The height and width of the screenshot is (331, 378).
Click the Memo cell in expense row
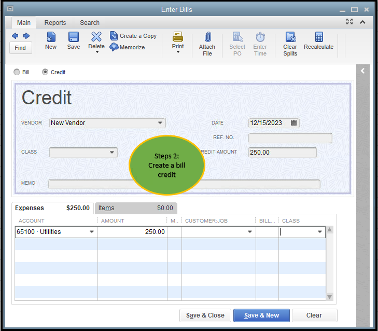click(174, 232)
